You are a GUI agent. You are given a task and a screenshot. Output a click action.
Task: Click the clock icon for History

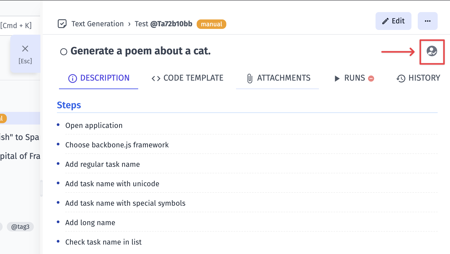(401, 78)
